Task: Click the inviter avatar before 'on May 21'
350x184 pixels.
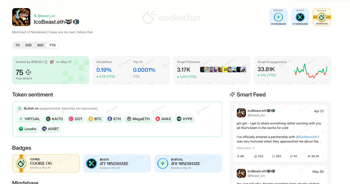Action: point(52,62)
